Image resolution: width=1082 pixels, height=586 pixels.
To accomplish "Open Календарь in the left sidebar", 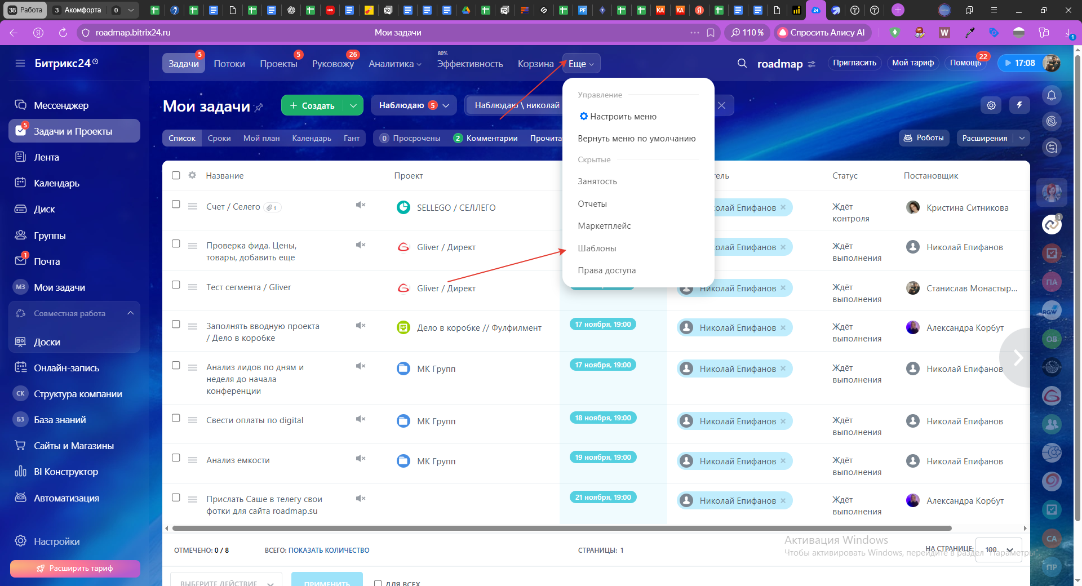I will [56, 183].
